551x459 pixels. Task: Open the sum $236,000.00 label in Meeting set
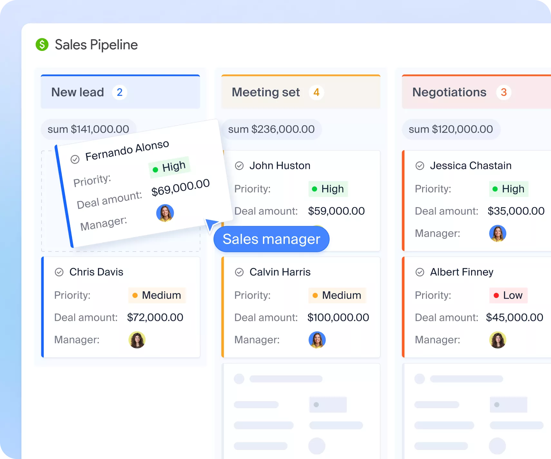point(271,129)
